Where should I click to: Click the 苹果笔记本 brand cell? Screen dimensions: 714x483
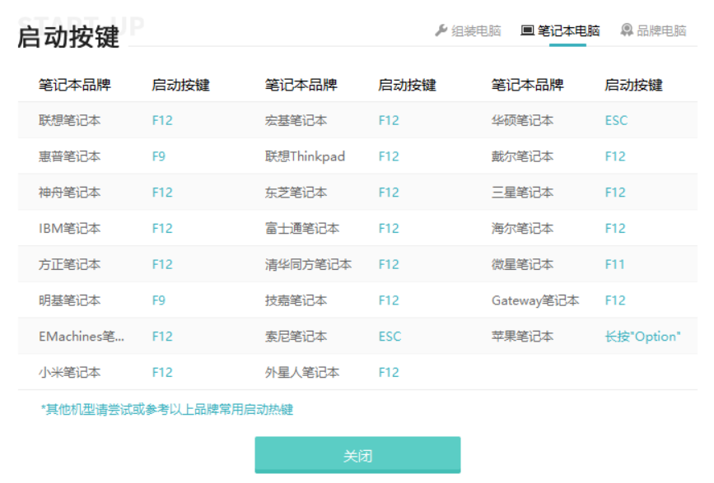[x=522, y=337]
